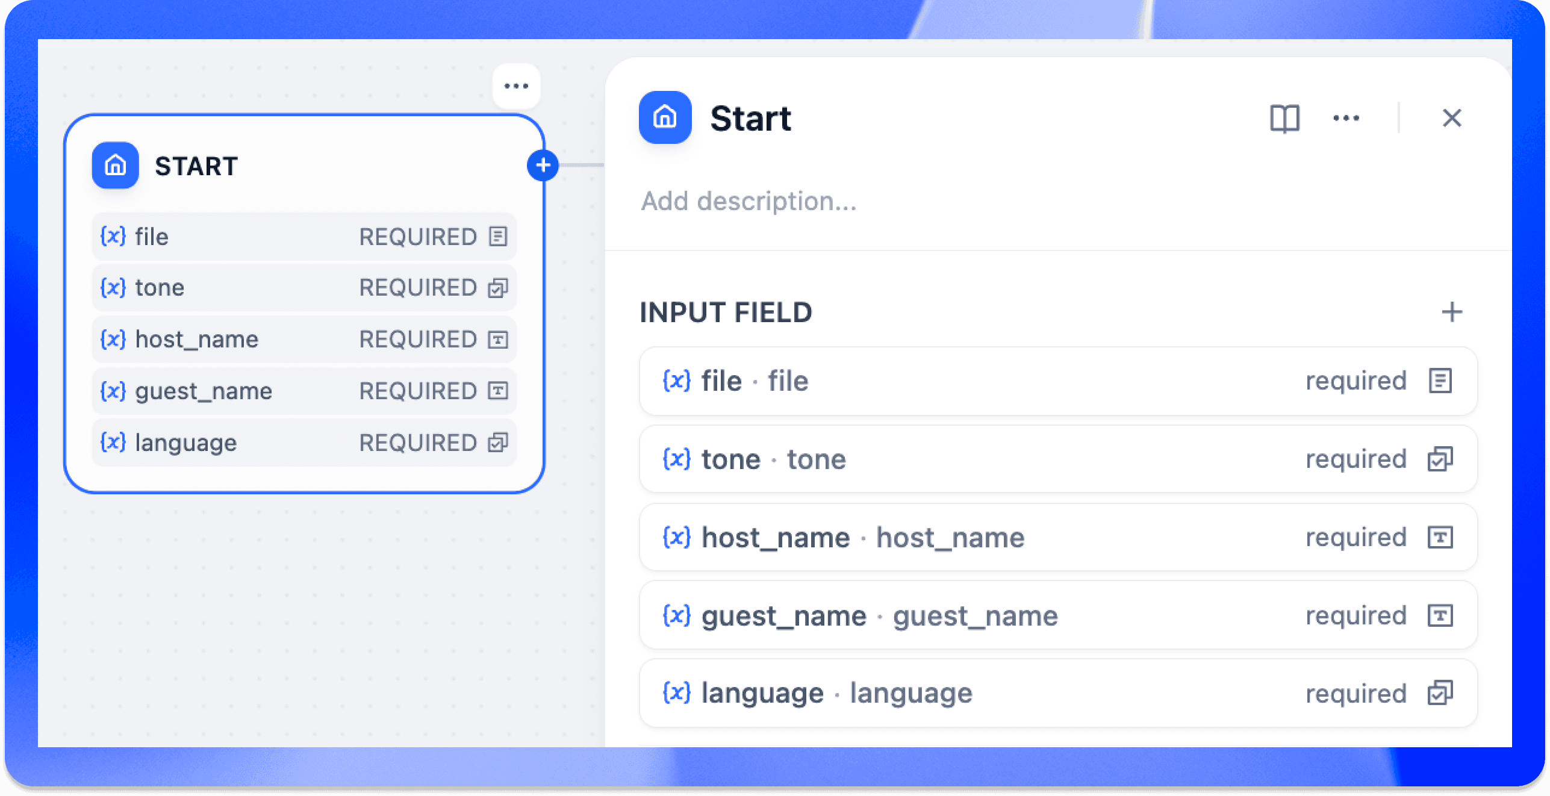Open the three-dot menu above START node

click(x=516, y=86)
